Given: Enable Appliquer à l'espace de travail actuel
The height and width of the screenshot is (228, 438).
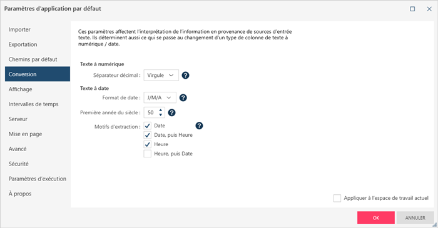Looking at the screenshot, I should pos(337,198).
